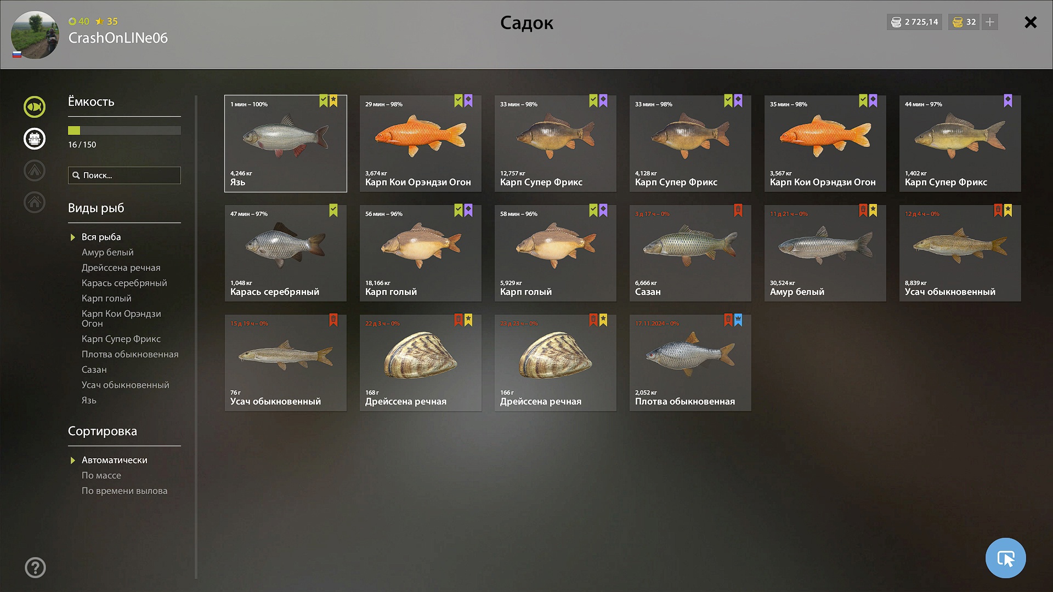Select Вся рыба filter
The image size is (1053, 592).
tap(101, 237)
